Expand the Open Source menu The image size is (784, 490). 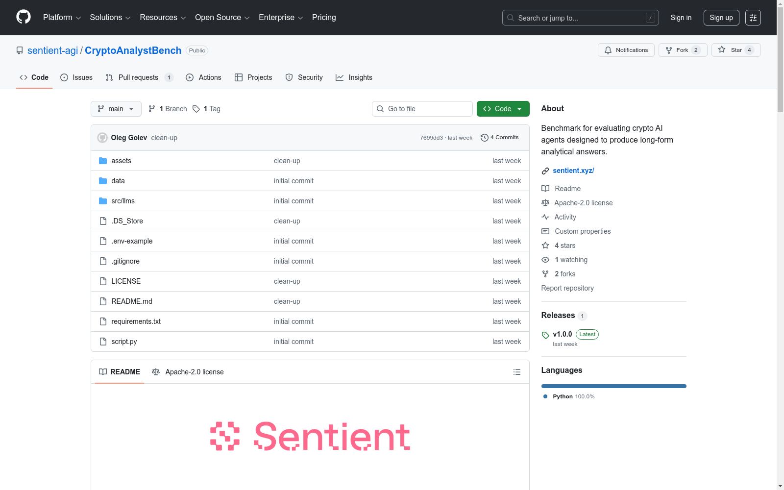222,18
